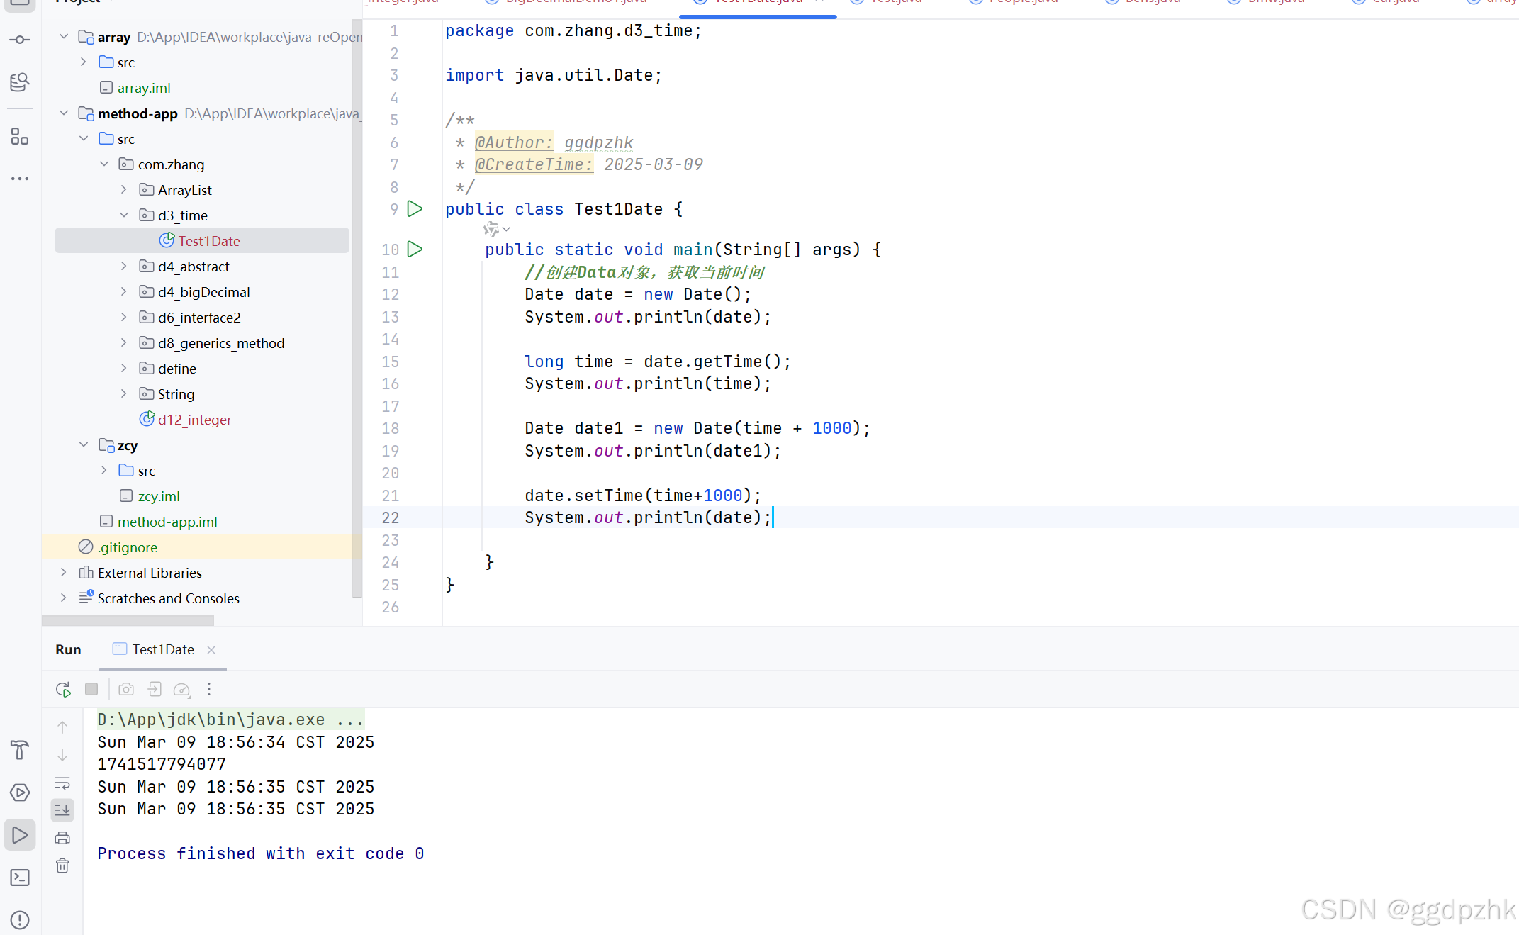
Task: Select the Build hammer icon
Action: click(19, 750)
